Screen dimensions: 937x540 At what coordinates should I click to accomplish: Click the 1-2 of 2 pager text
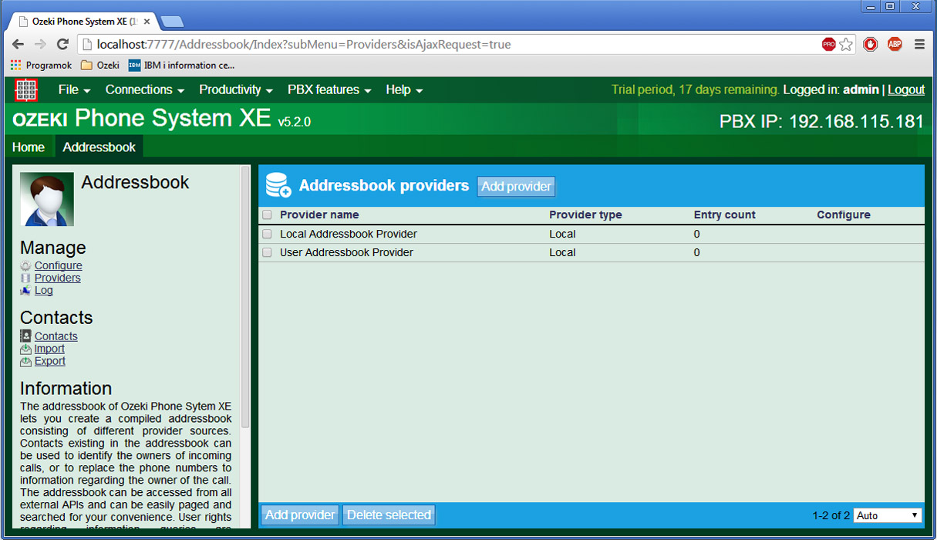click(x=831, y=515)
